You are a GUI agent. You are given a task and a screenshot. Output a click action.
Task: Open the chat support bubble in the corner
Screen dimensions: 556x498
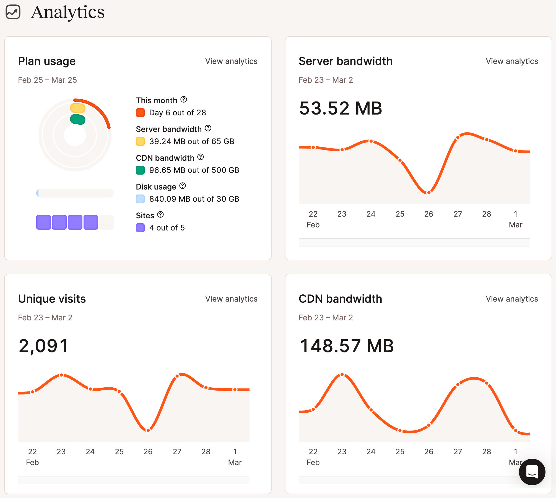click(532, 472)
